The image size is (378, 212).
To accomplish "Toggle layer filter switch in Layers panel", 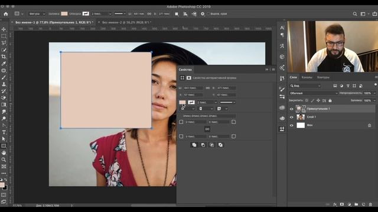I will [376, 85].
